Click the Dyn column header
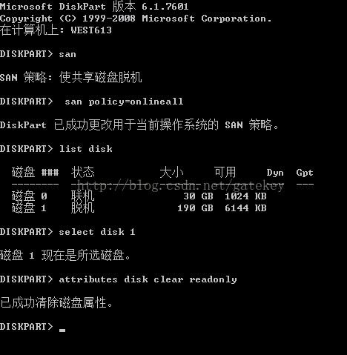This screenshot has height=355, width=347. pyautogui.click(x=275, y=173)
